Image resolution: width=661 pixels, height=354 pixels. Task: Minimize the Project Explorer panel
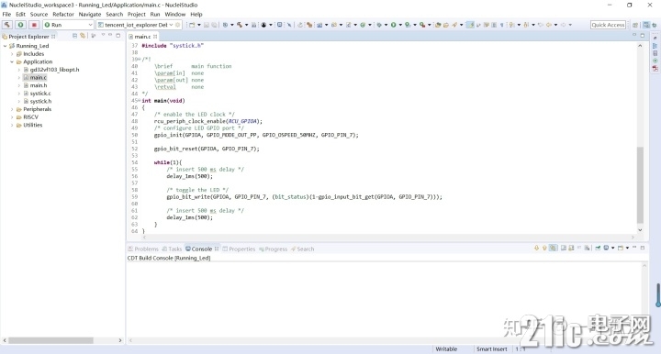110,36
